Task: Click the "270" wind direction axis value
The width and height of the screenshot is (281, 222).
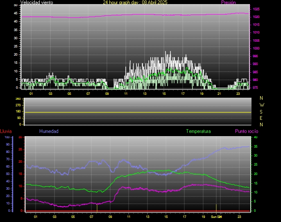Action: (18, 105)
